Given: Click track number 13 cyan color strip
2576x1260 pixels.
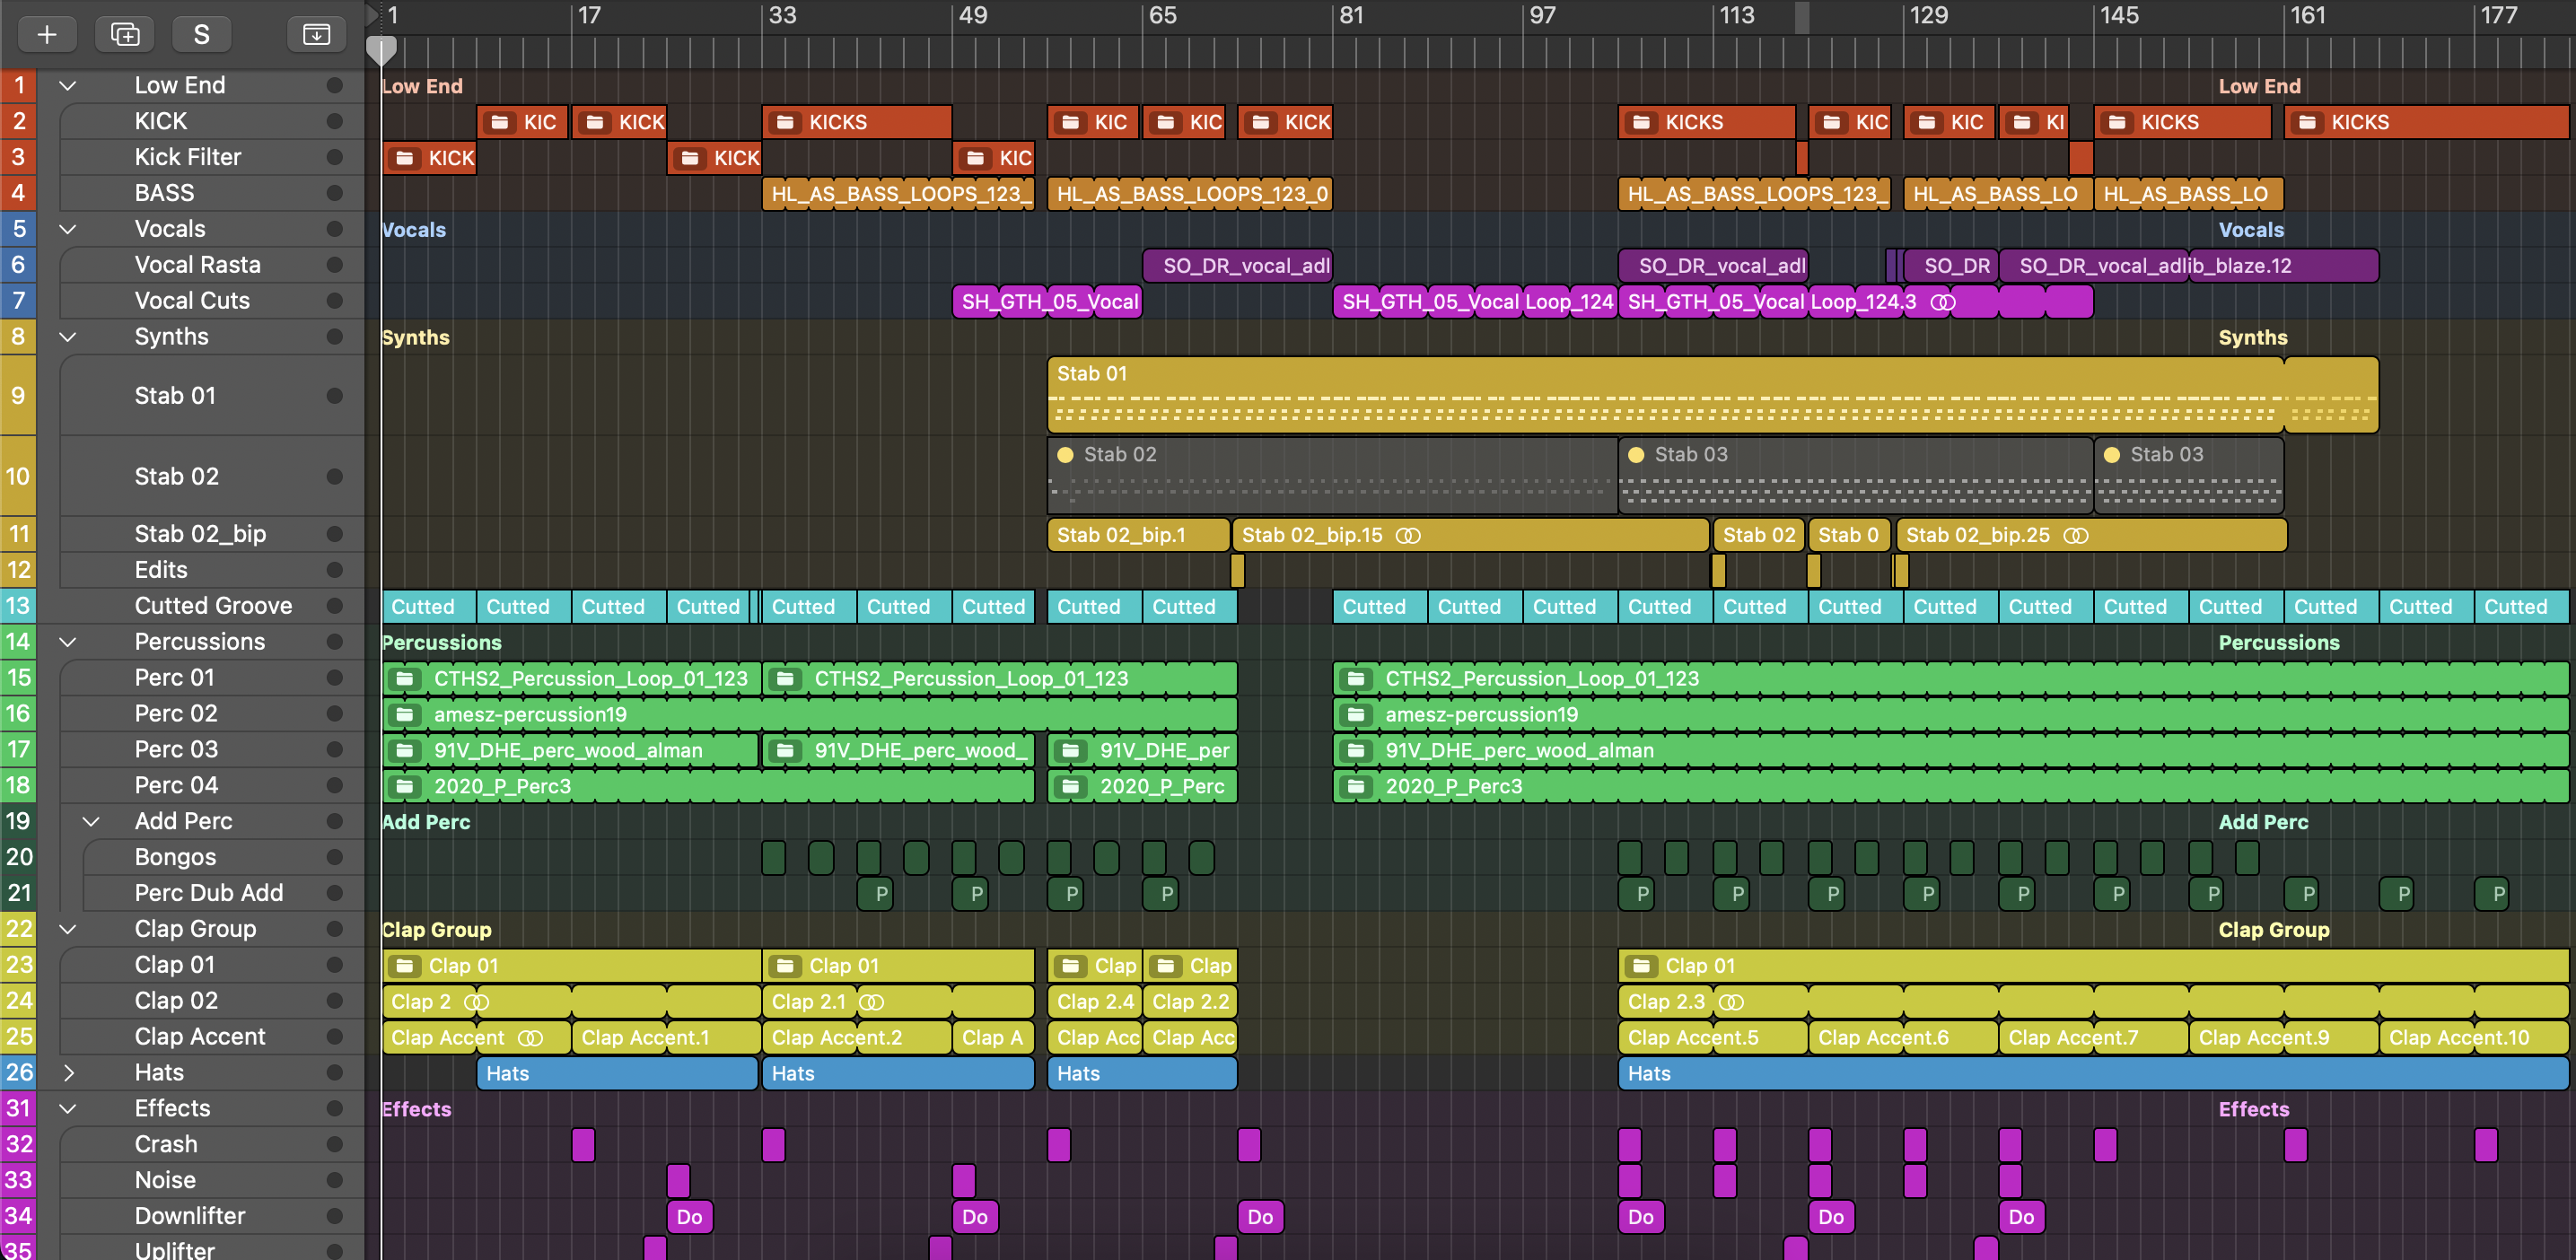Looking at the screenshot, I should click(x=18, y=606).
